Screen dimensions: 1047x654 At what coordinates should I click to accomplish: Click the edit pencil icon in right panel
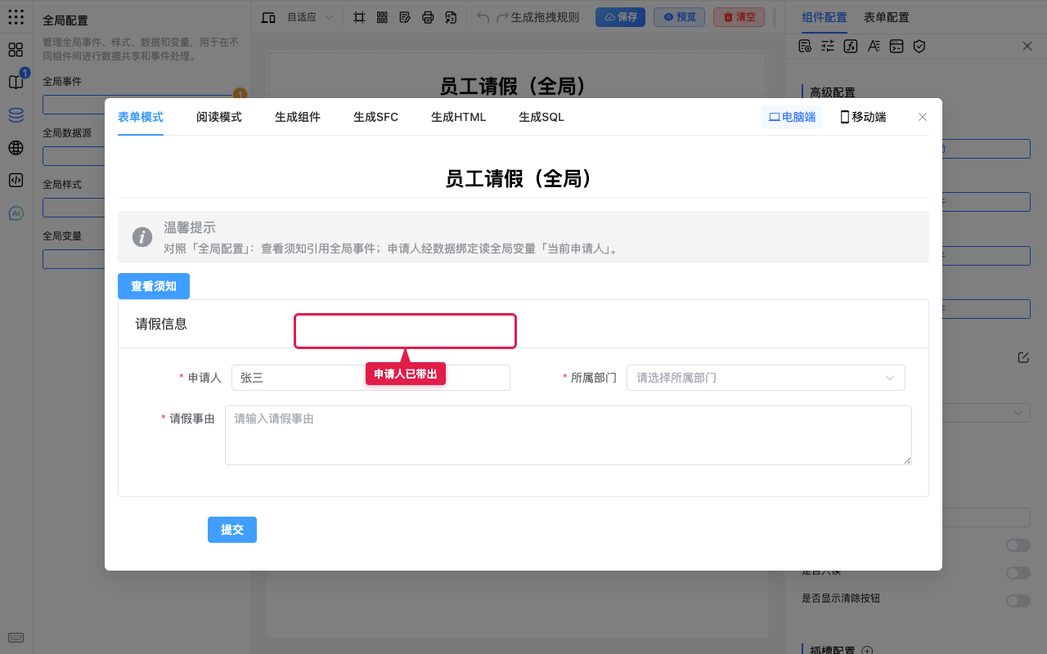click(1023, 357)
